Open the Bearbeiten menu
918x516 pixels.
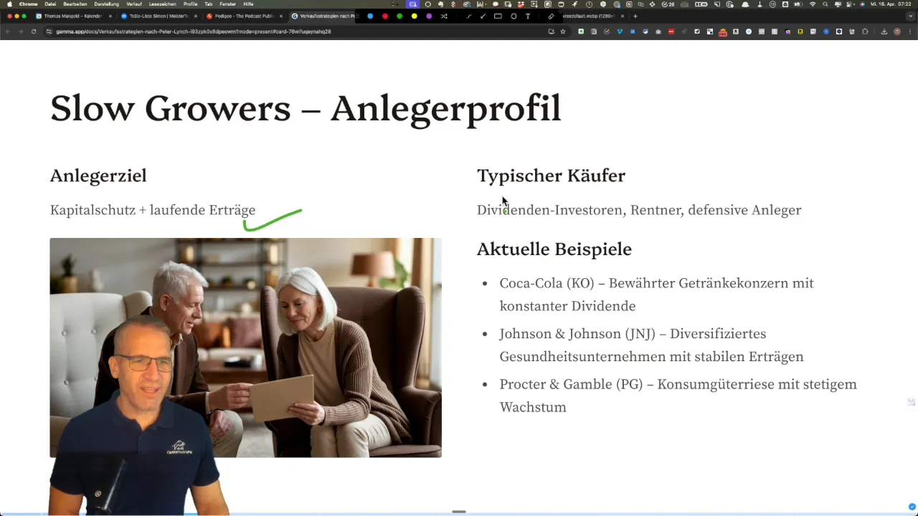[x=75, y=4]
